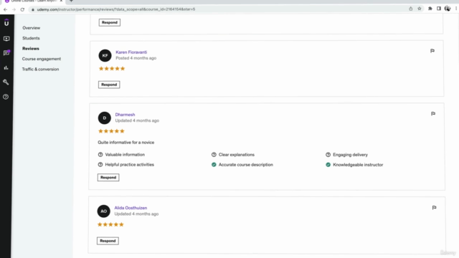Click the browser forward arrow
Image resolution: width=459 pixels, height=258 pixels.
point(14,9)
